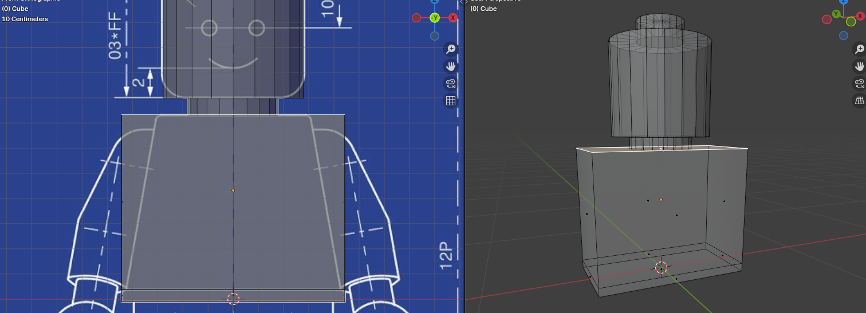Viewport: 866px width, 313px height.
Task: Click the faded red negative X gizmo circle in the blueprint viewport
Action: tap(416, 18)
